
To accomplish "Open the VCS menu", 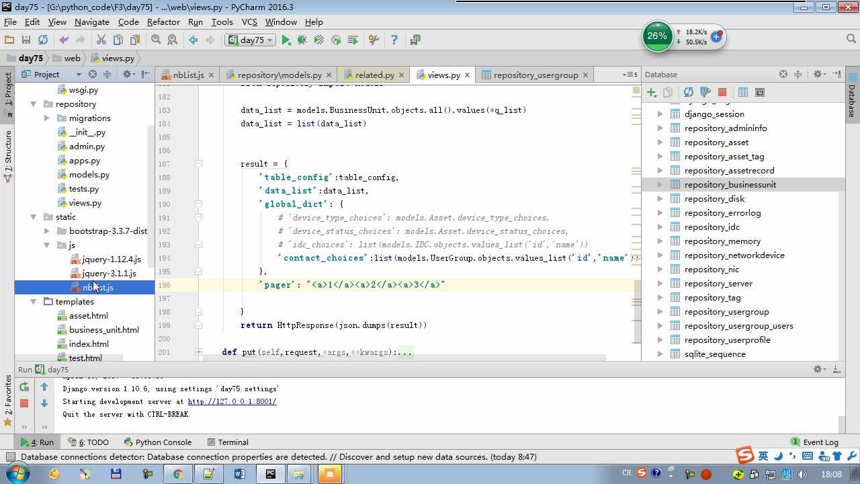I will [x=249, y=22].
